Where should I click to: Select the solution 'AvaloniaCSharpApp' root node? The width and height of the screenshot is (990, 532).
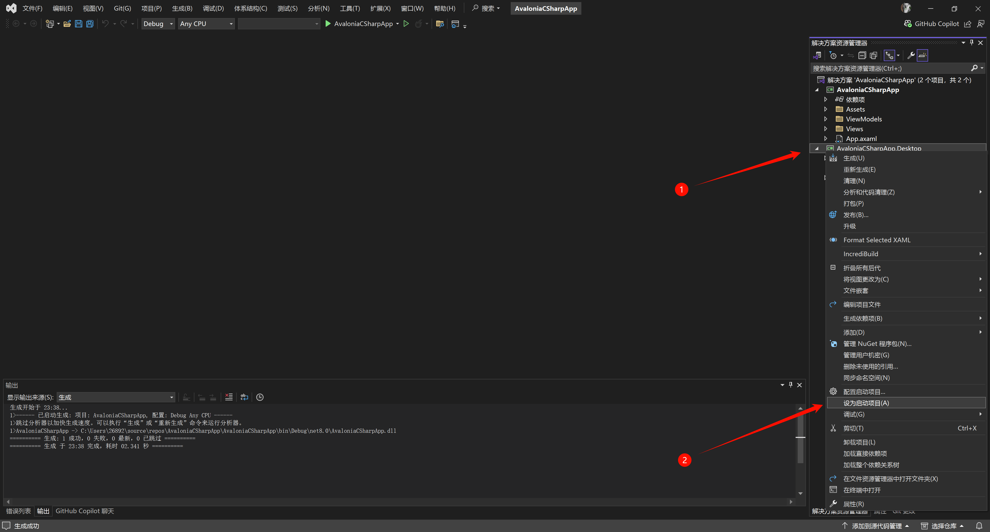(894, 80)
